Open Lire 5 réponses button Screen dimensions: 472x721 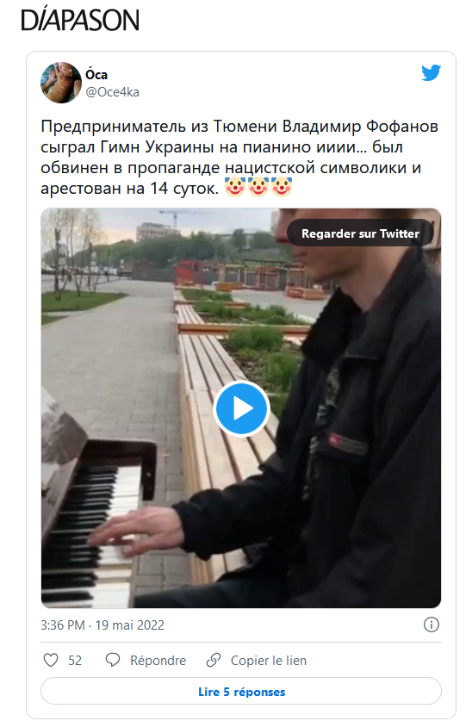pyautogui.click(x=241, y=692)
